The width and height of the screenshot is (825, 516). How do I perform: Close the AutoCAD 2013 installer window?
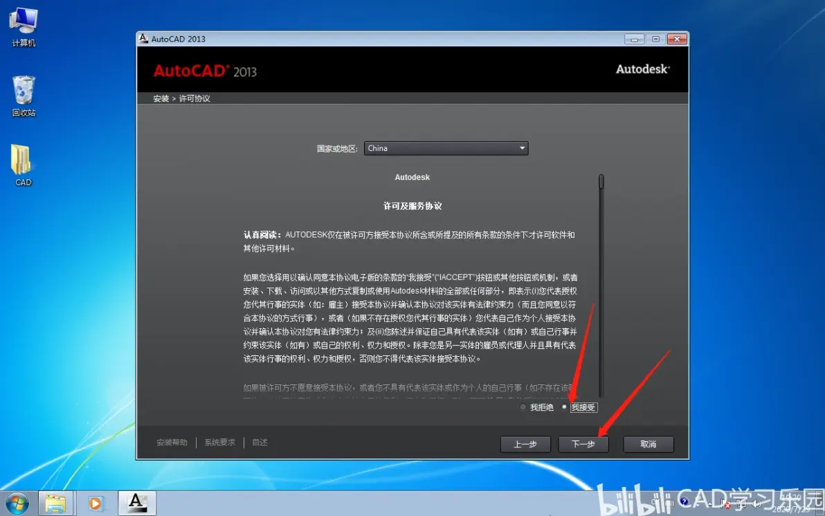[677, 39]
